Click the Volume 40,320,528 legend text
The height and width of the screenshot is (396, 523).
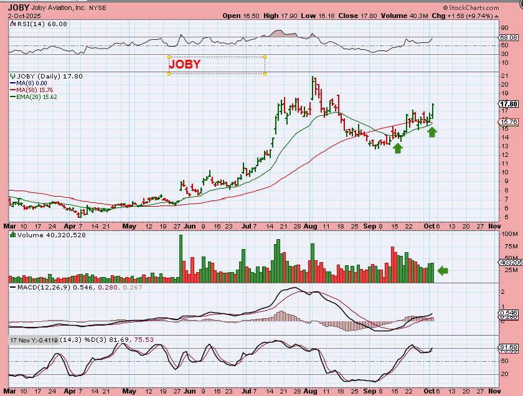pyautogui.click(x=51, y=235)
